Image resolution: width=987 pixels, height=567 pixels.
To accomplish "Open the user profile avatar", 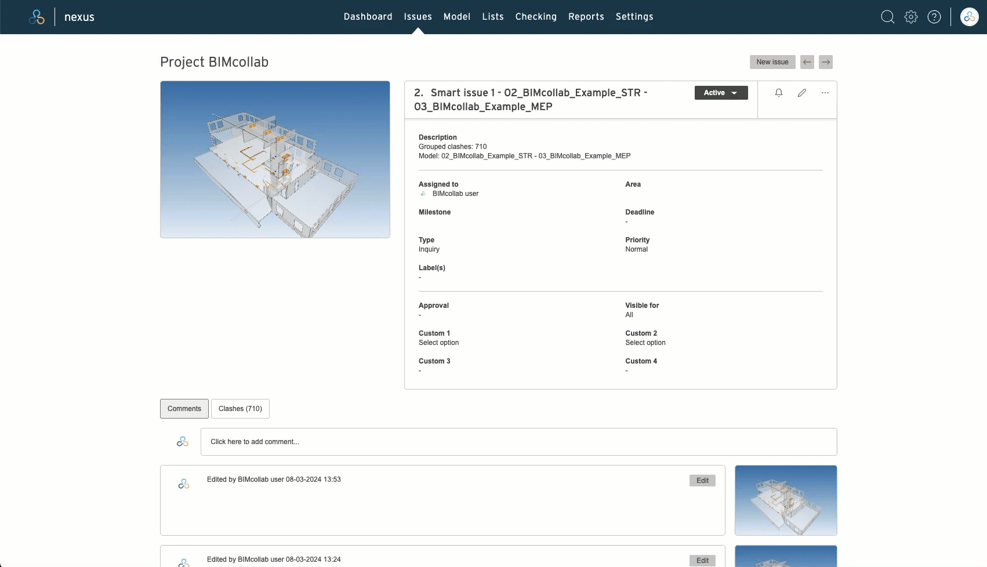I will click(970, 17).
